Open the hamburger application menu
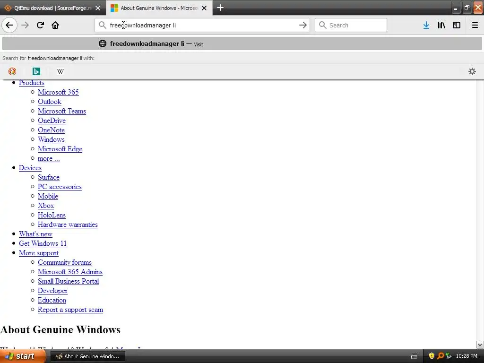 coord(475,25)
